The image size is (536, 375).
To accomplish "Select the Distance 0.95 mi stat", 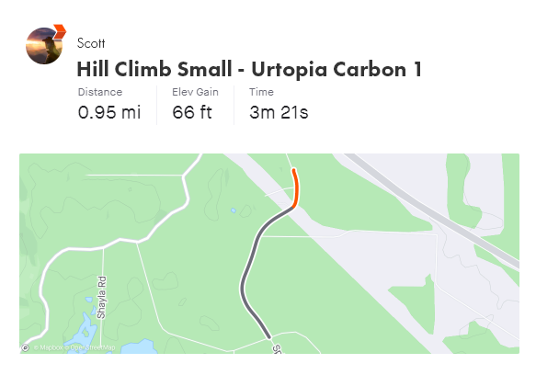I will (109, 104).
